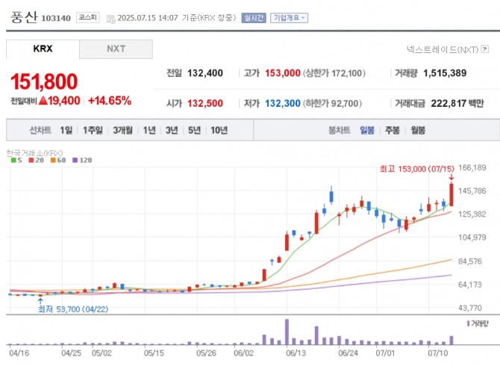This screenshot has width=500, height=366.
Task: Click the calendar icon beside the date
Action: [111, 18]
